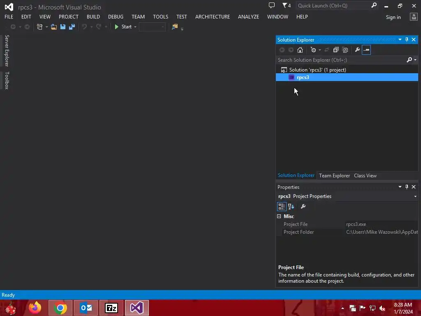Select Solution 'rpcs3' (1 project) node
The image size is (421, 316).
pyautogui.click(x=317, y=70)
